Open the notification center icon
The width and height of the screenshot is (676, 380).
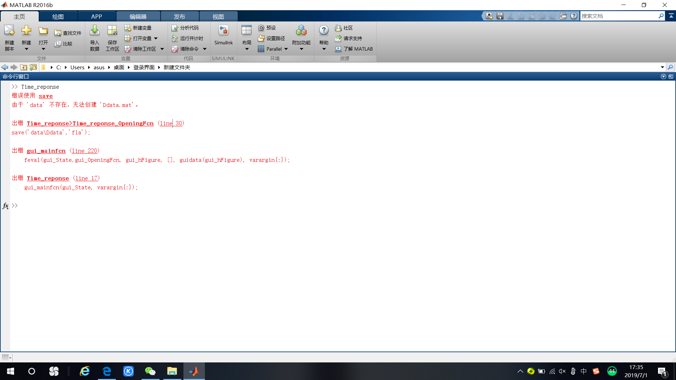tap(662, 371)
